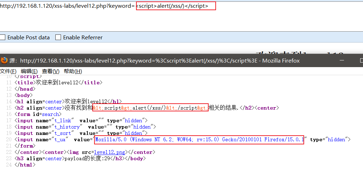Open the 帮助(H) menu

(73, 71)
